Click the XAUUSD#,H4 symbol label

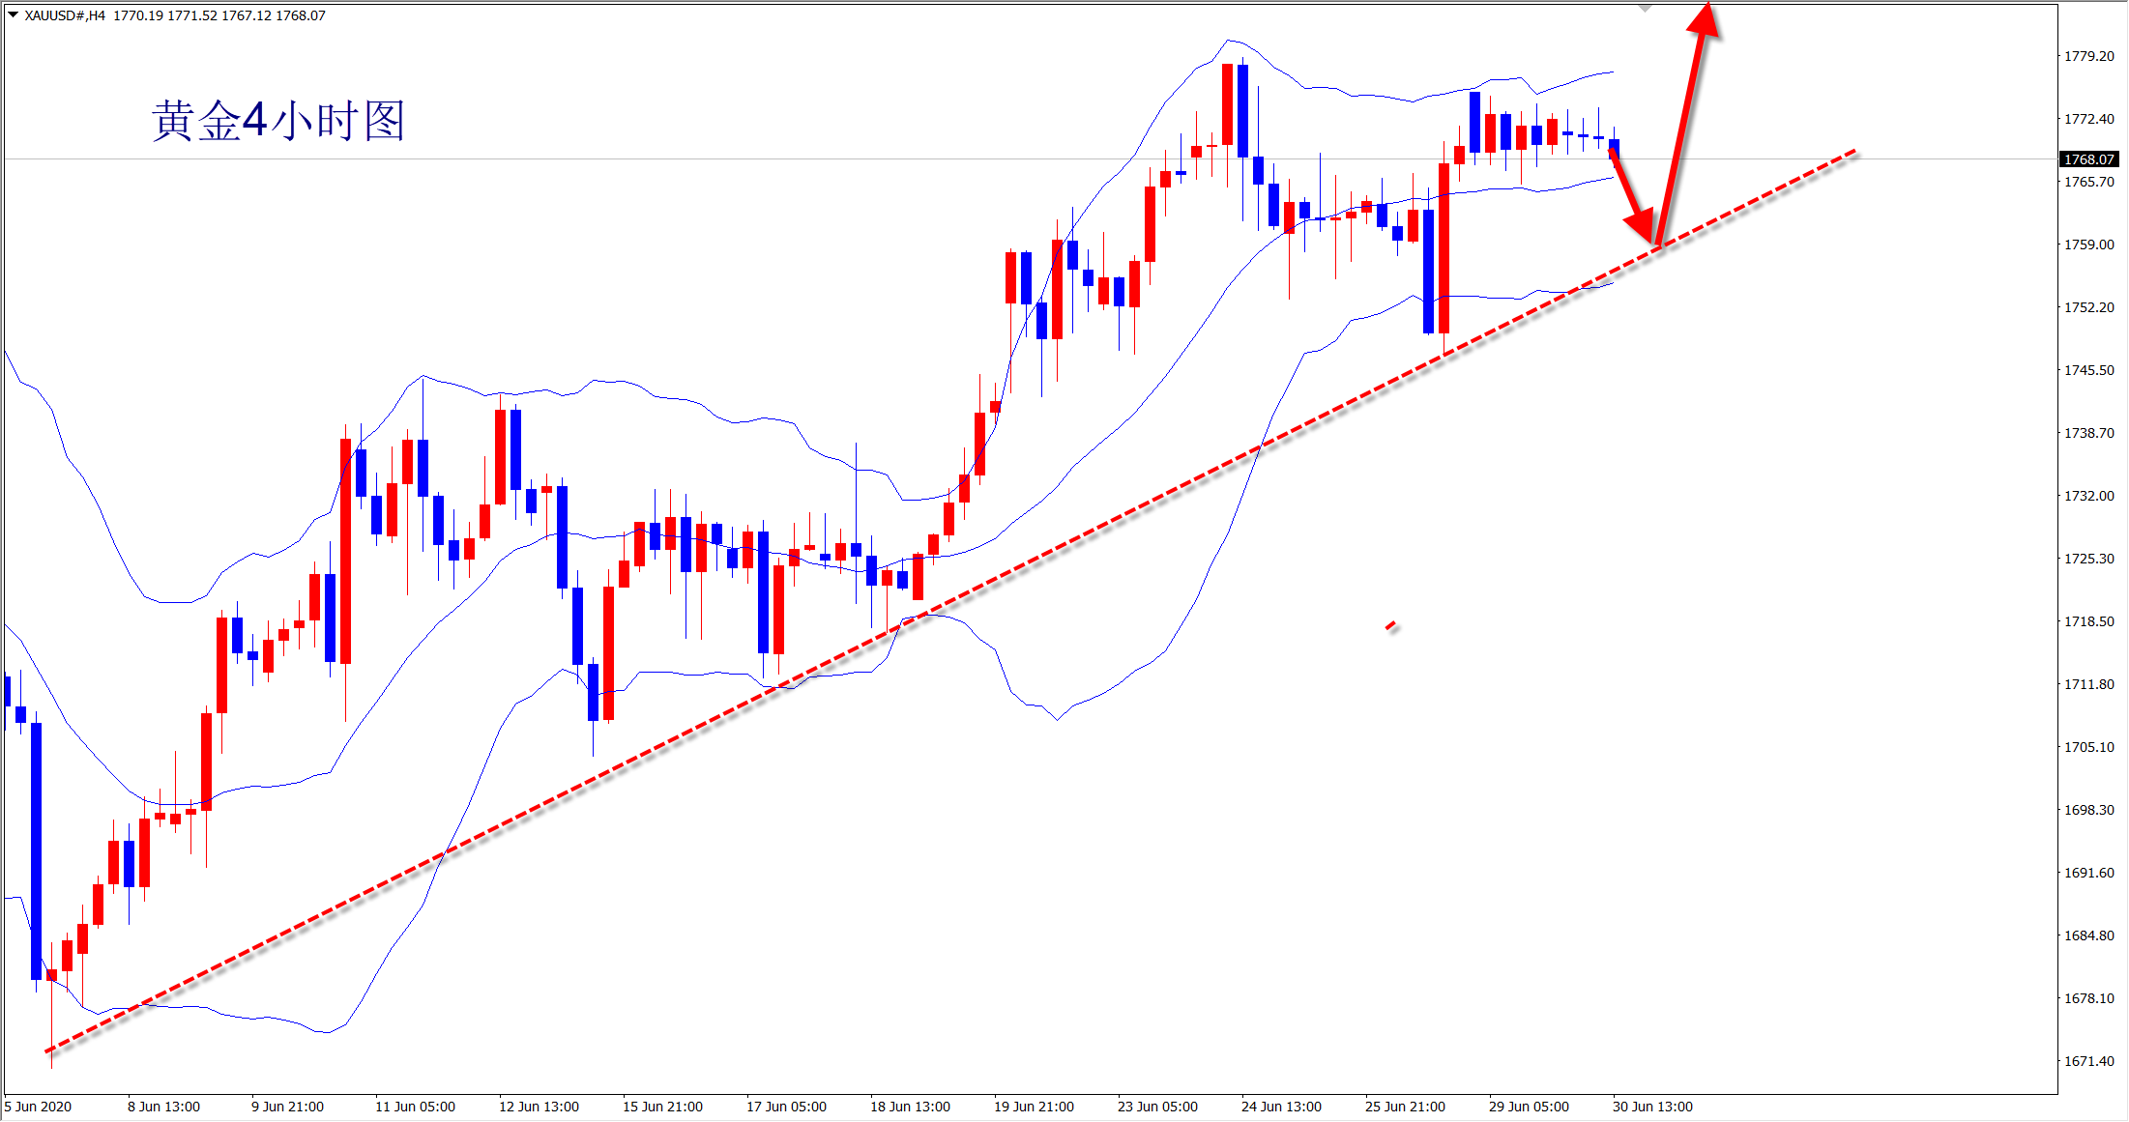pos(65,15)
